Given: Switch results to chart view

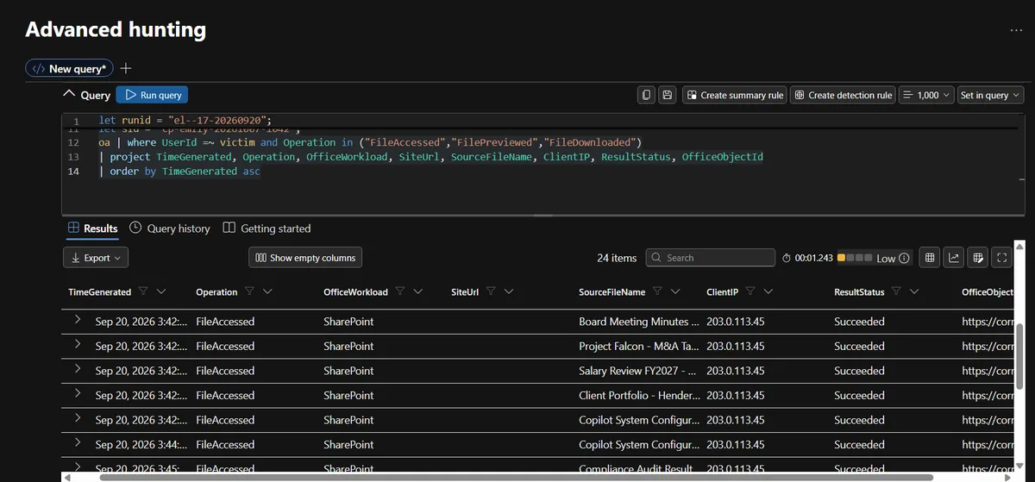Looking at the screenshot, I should pos(954,257).
